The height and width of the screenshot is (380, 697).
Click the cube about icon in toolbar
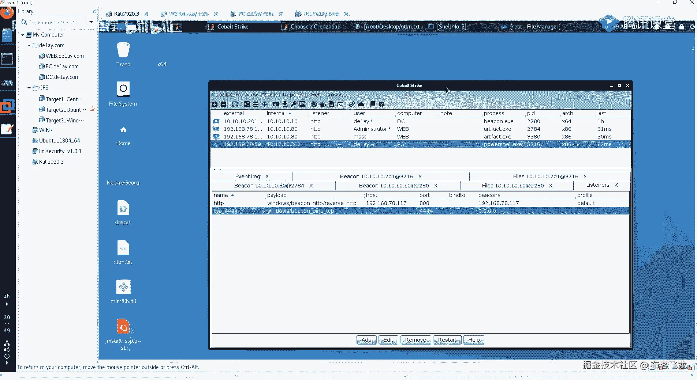382,104
